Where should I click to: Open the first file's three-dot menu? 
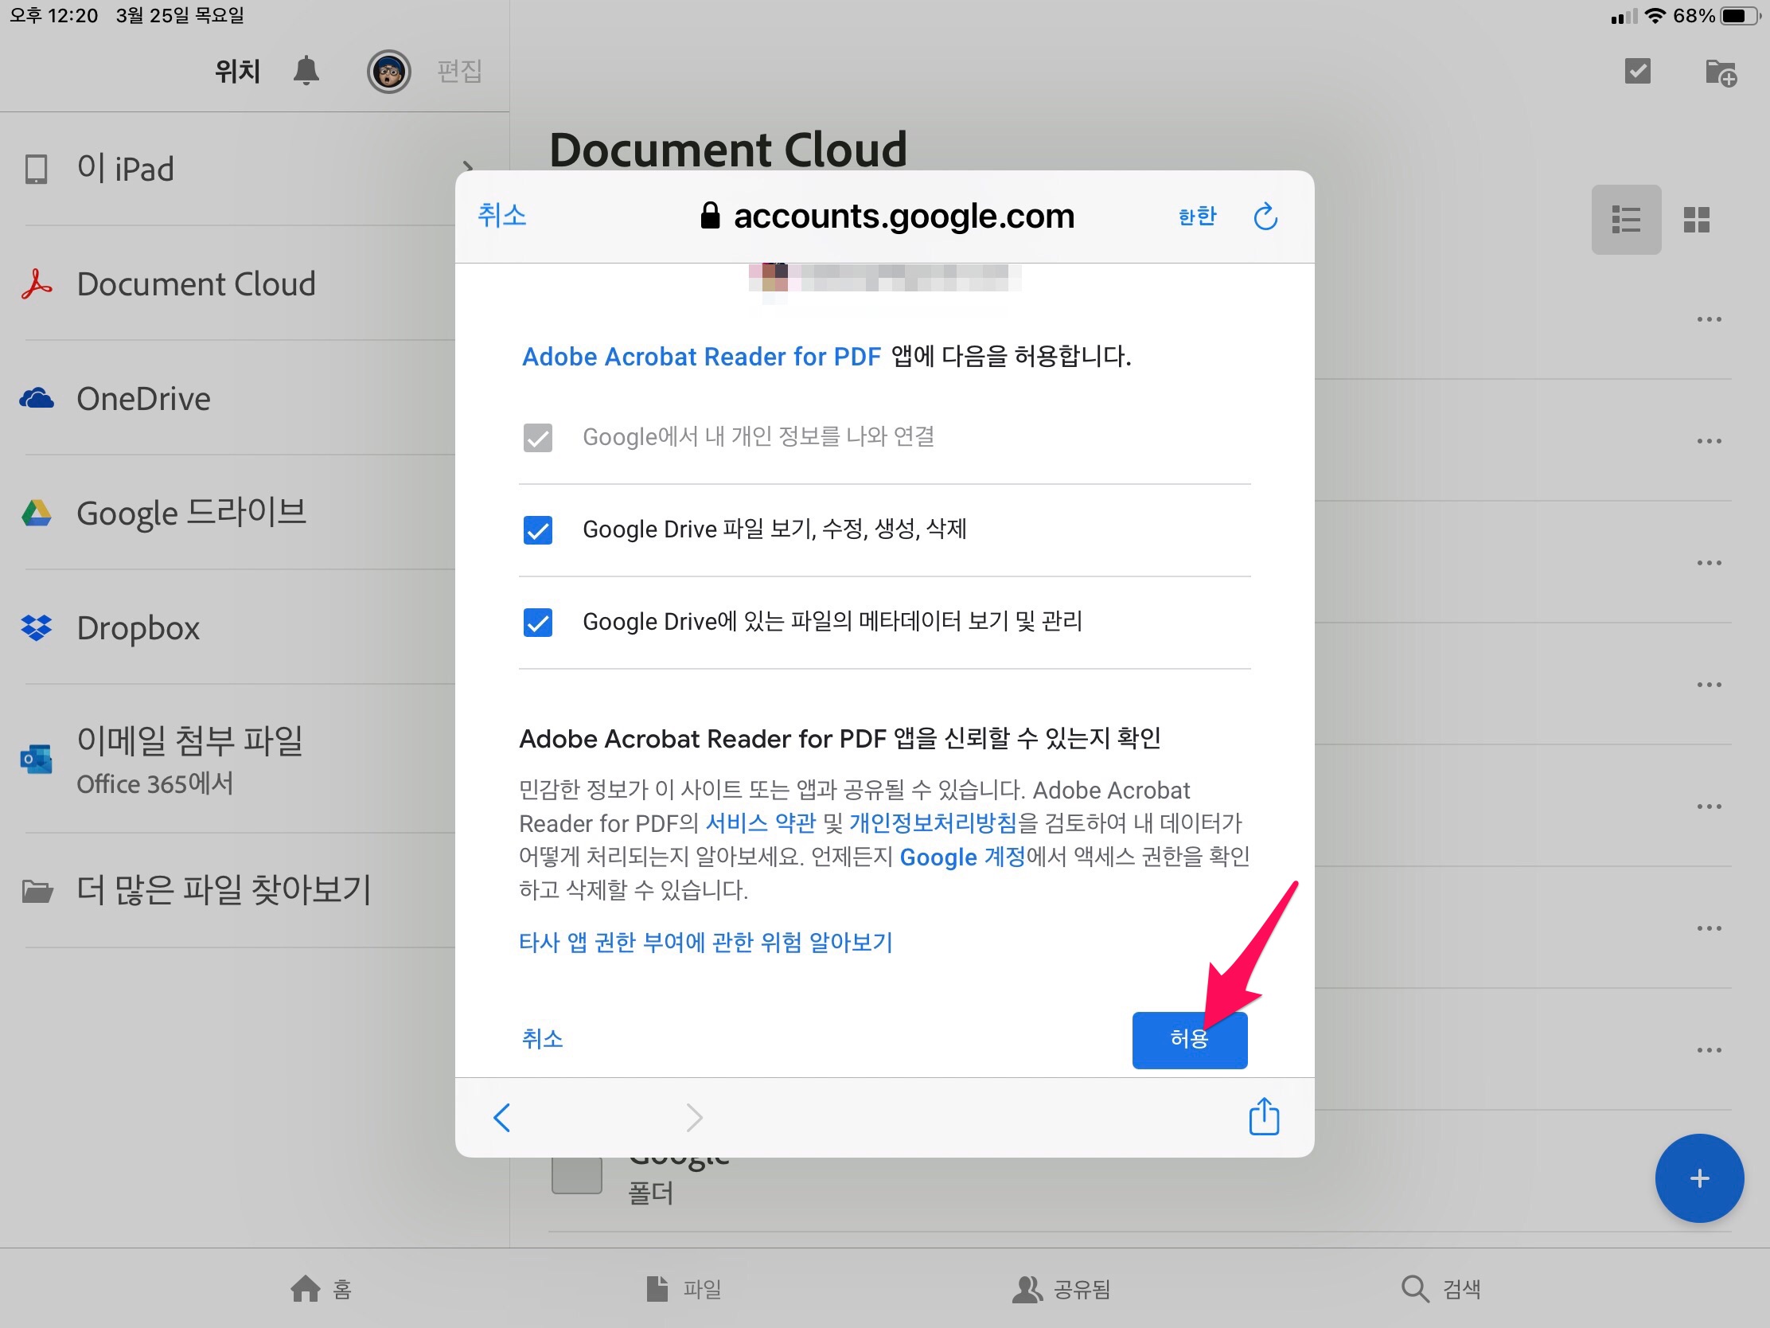pyautogui.click(x=1709, y=319)
